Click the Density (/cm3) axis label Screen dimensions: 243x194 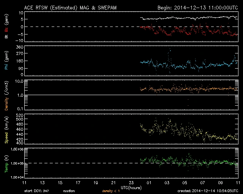[x=6, y=96]
